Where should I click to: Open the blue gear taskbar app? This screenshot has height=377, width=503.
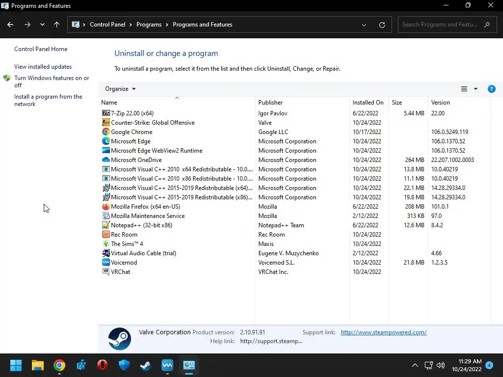click(x=81, y=365)
